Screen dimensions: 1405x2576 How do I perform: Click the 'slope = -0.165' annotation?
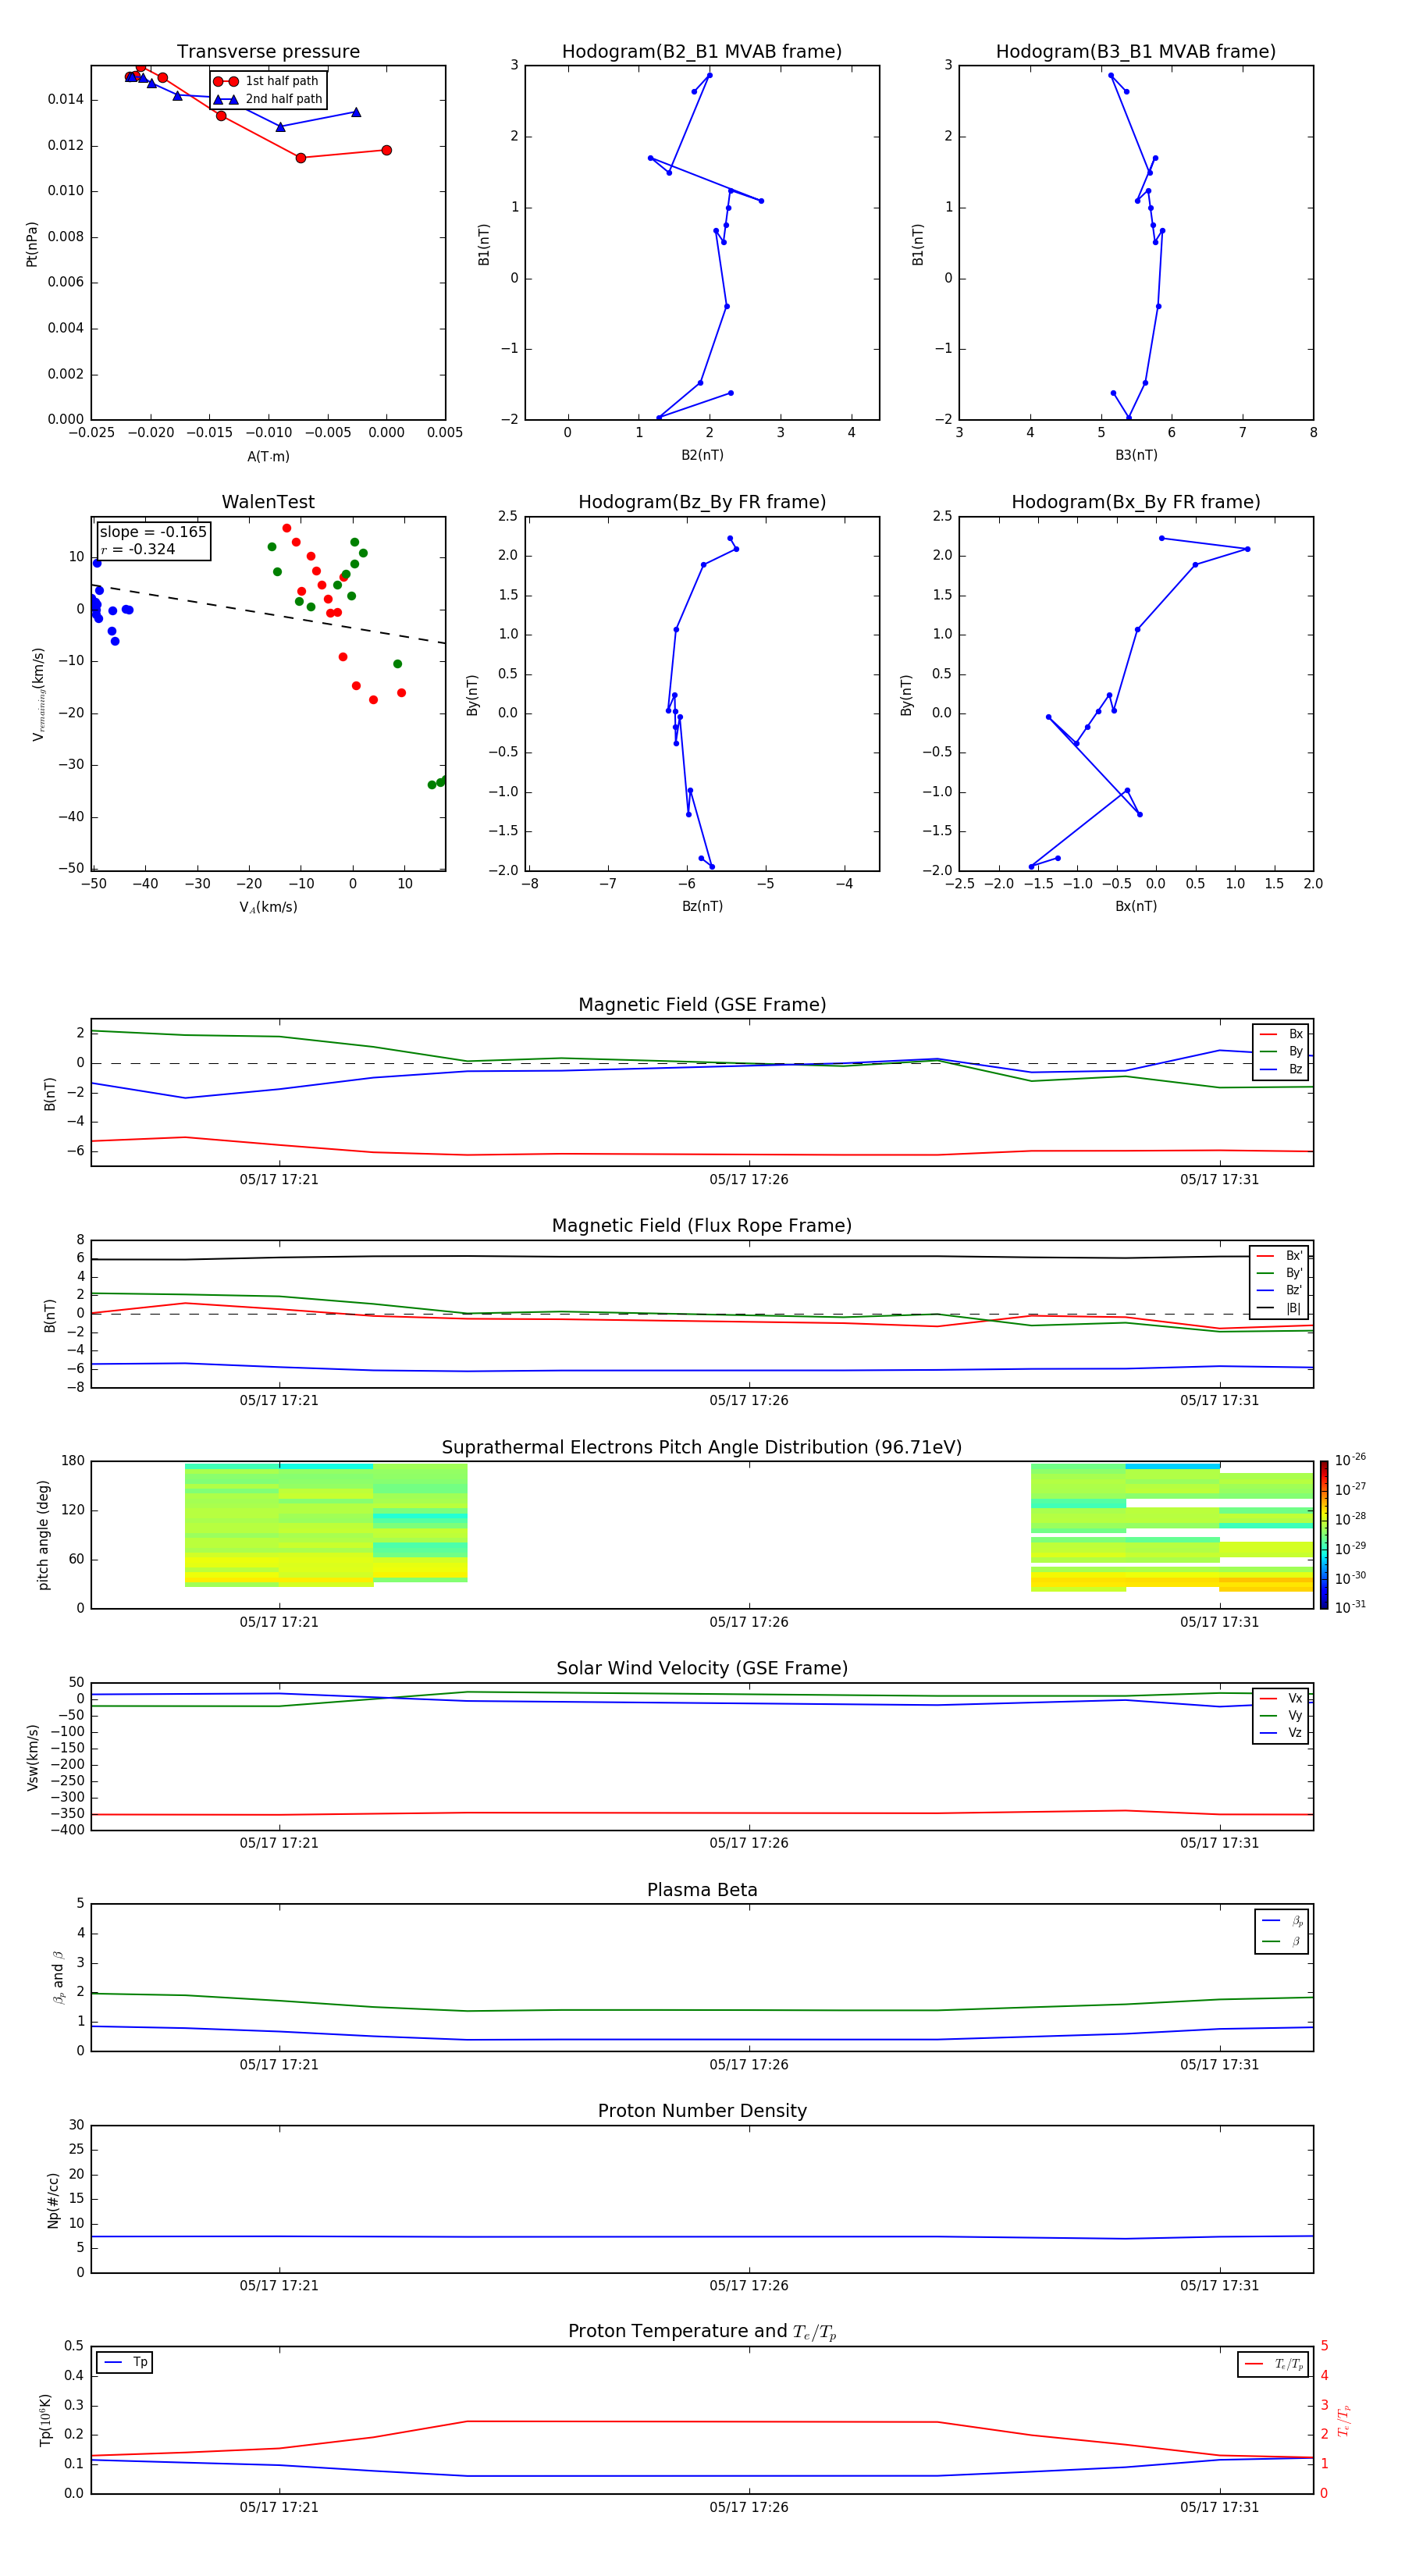(153, 532)
